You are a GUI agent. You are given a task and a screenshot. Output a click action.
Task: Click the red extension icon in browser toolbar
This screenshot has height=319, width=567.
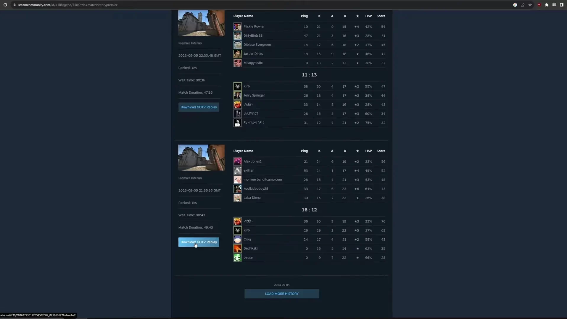pyautogui.click(x=539, y=5)
